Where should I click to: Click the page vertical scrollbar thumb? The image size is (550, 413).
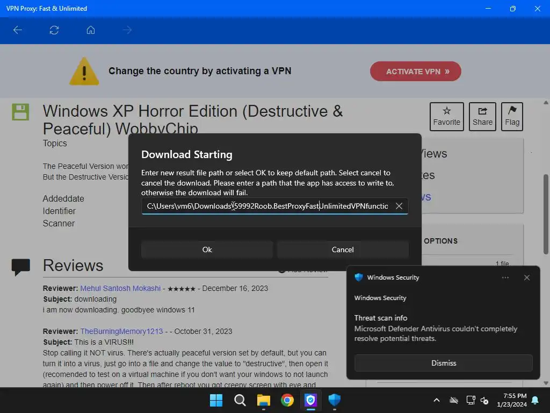click(546, 214)
